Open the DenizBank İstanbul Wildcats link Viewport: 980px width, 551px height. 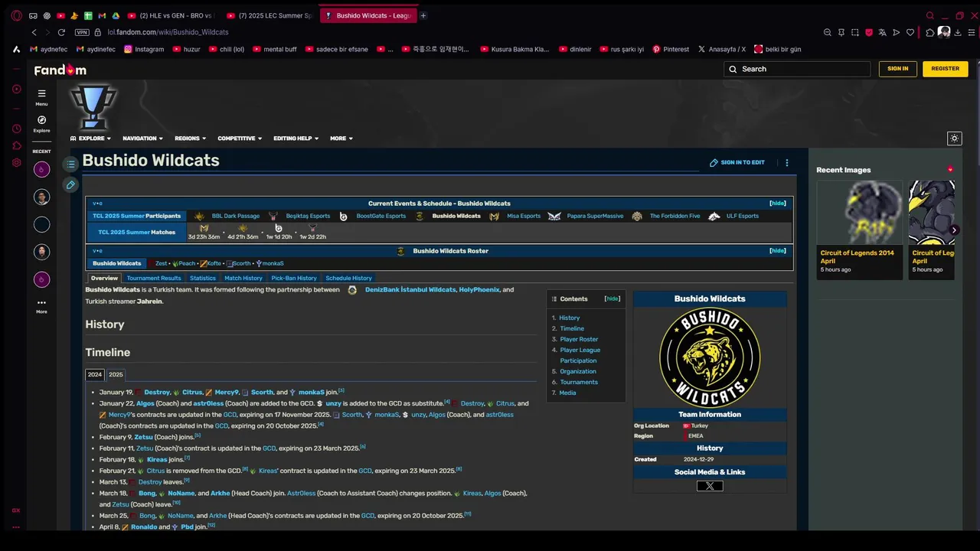click(410, 290)
